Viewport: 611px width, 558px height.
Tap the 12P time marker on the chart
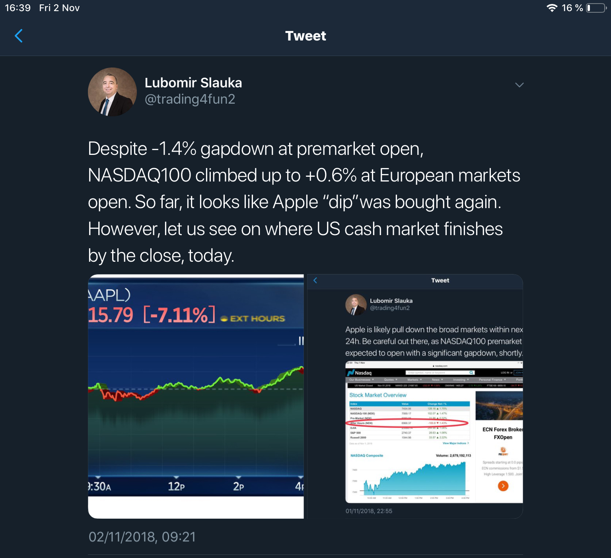(176, 486)
